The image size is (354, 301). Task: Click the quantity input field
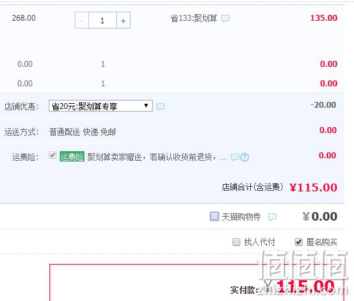click(103, 20)
